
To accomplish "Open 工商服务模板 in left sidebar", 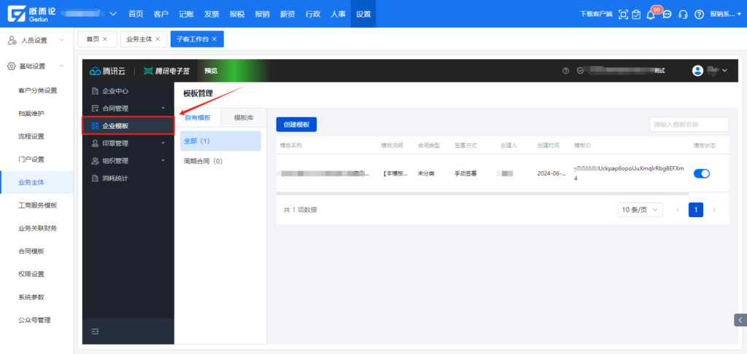I will [38, 205].
